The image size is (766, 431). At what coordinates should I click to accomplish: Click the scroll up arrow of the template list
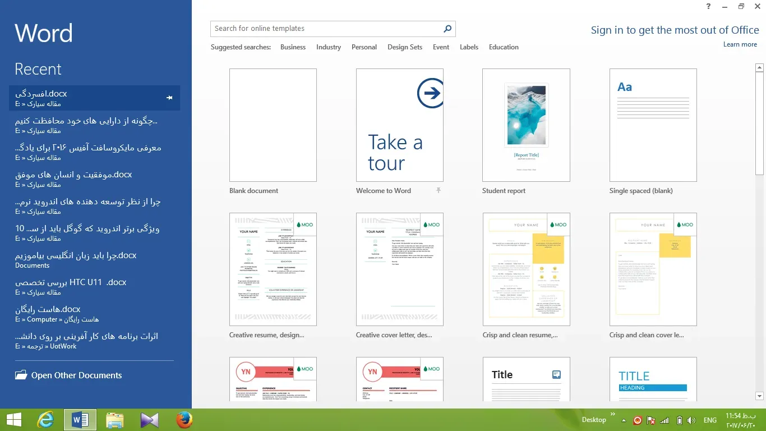(x=759, y=68)
